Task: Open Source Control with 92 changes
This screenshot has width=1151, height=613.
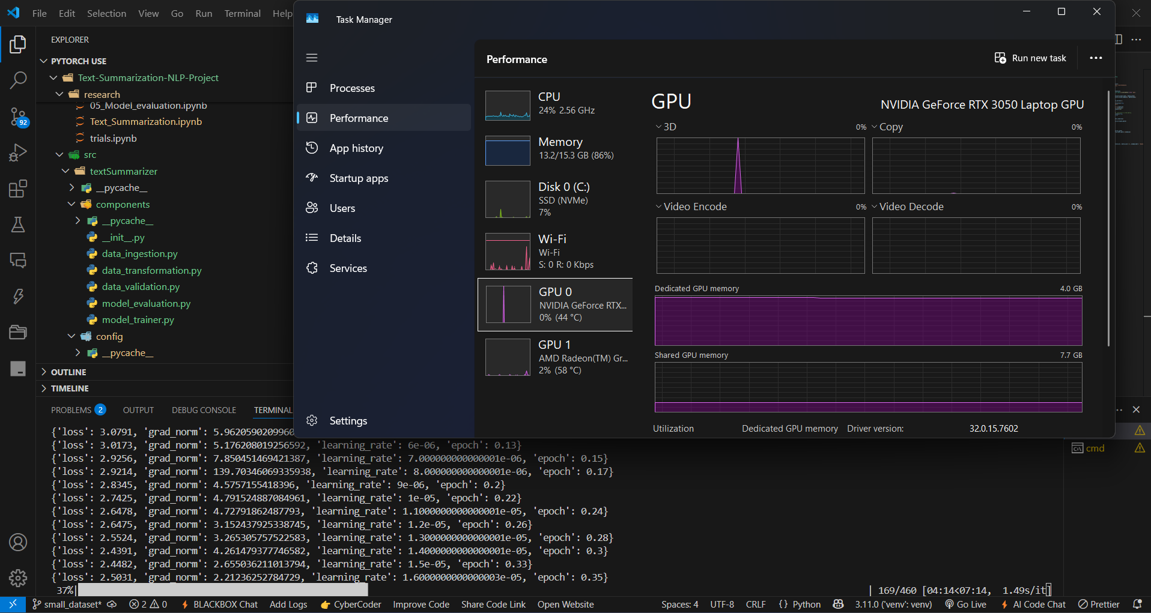Action: tap(18, 116)
